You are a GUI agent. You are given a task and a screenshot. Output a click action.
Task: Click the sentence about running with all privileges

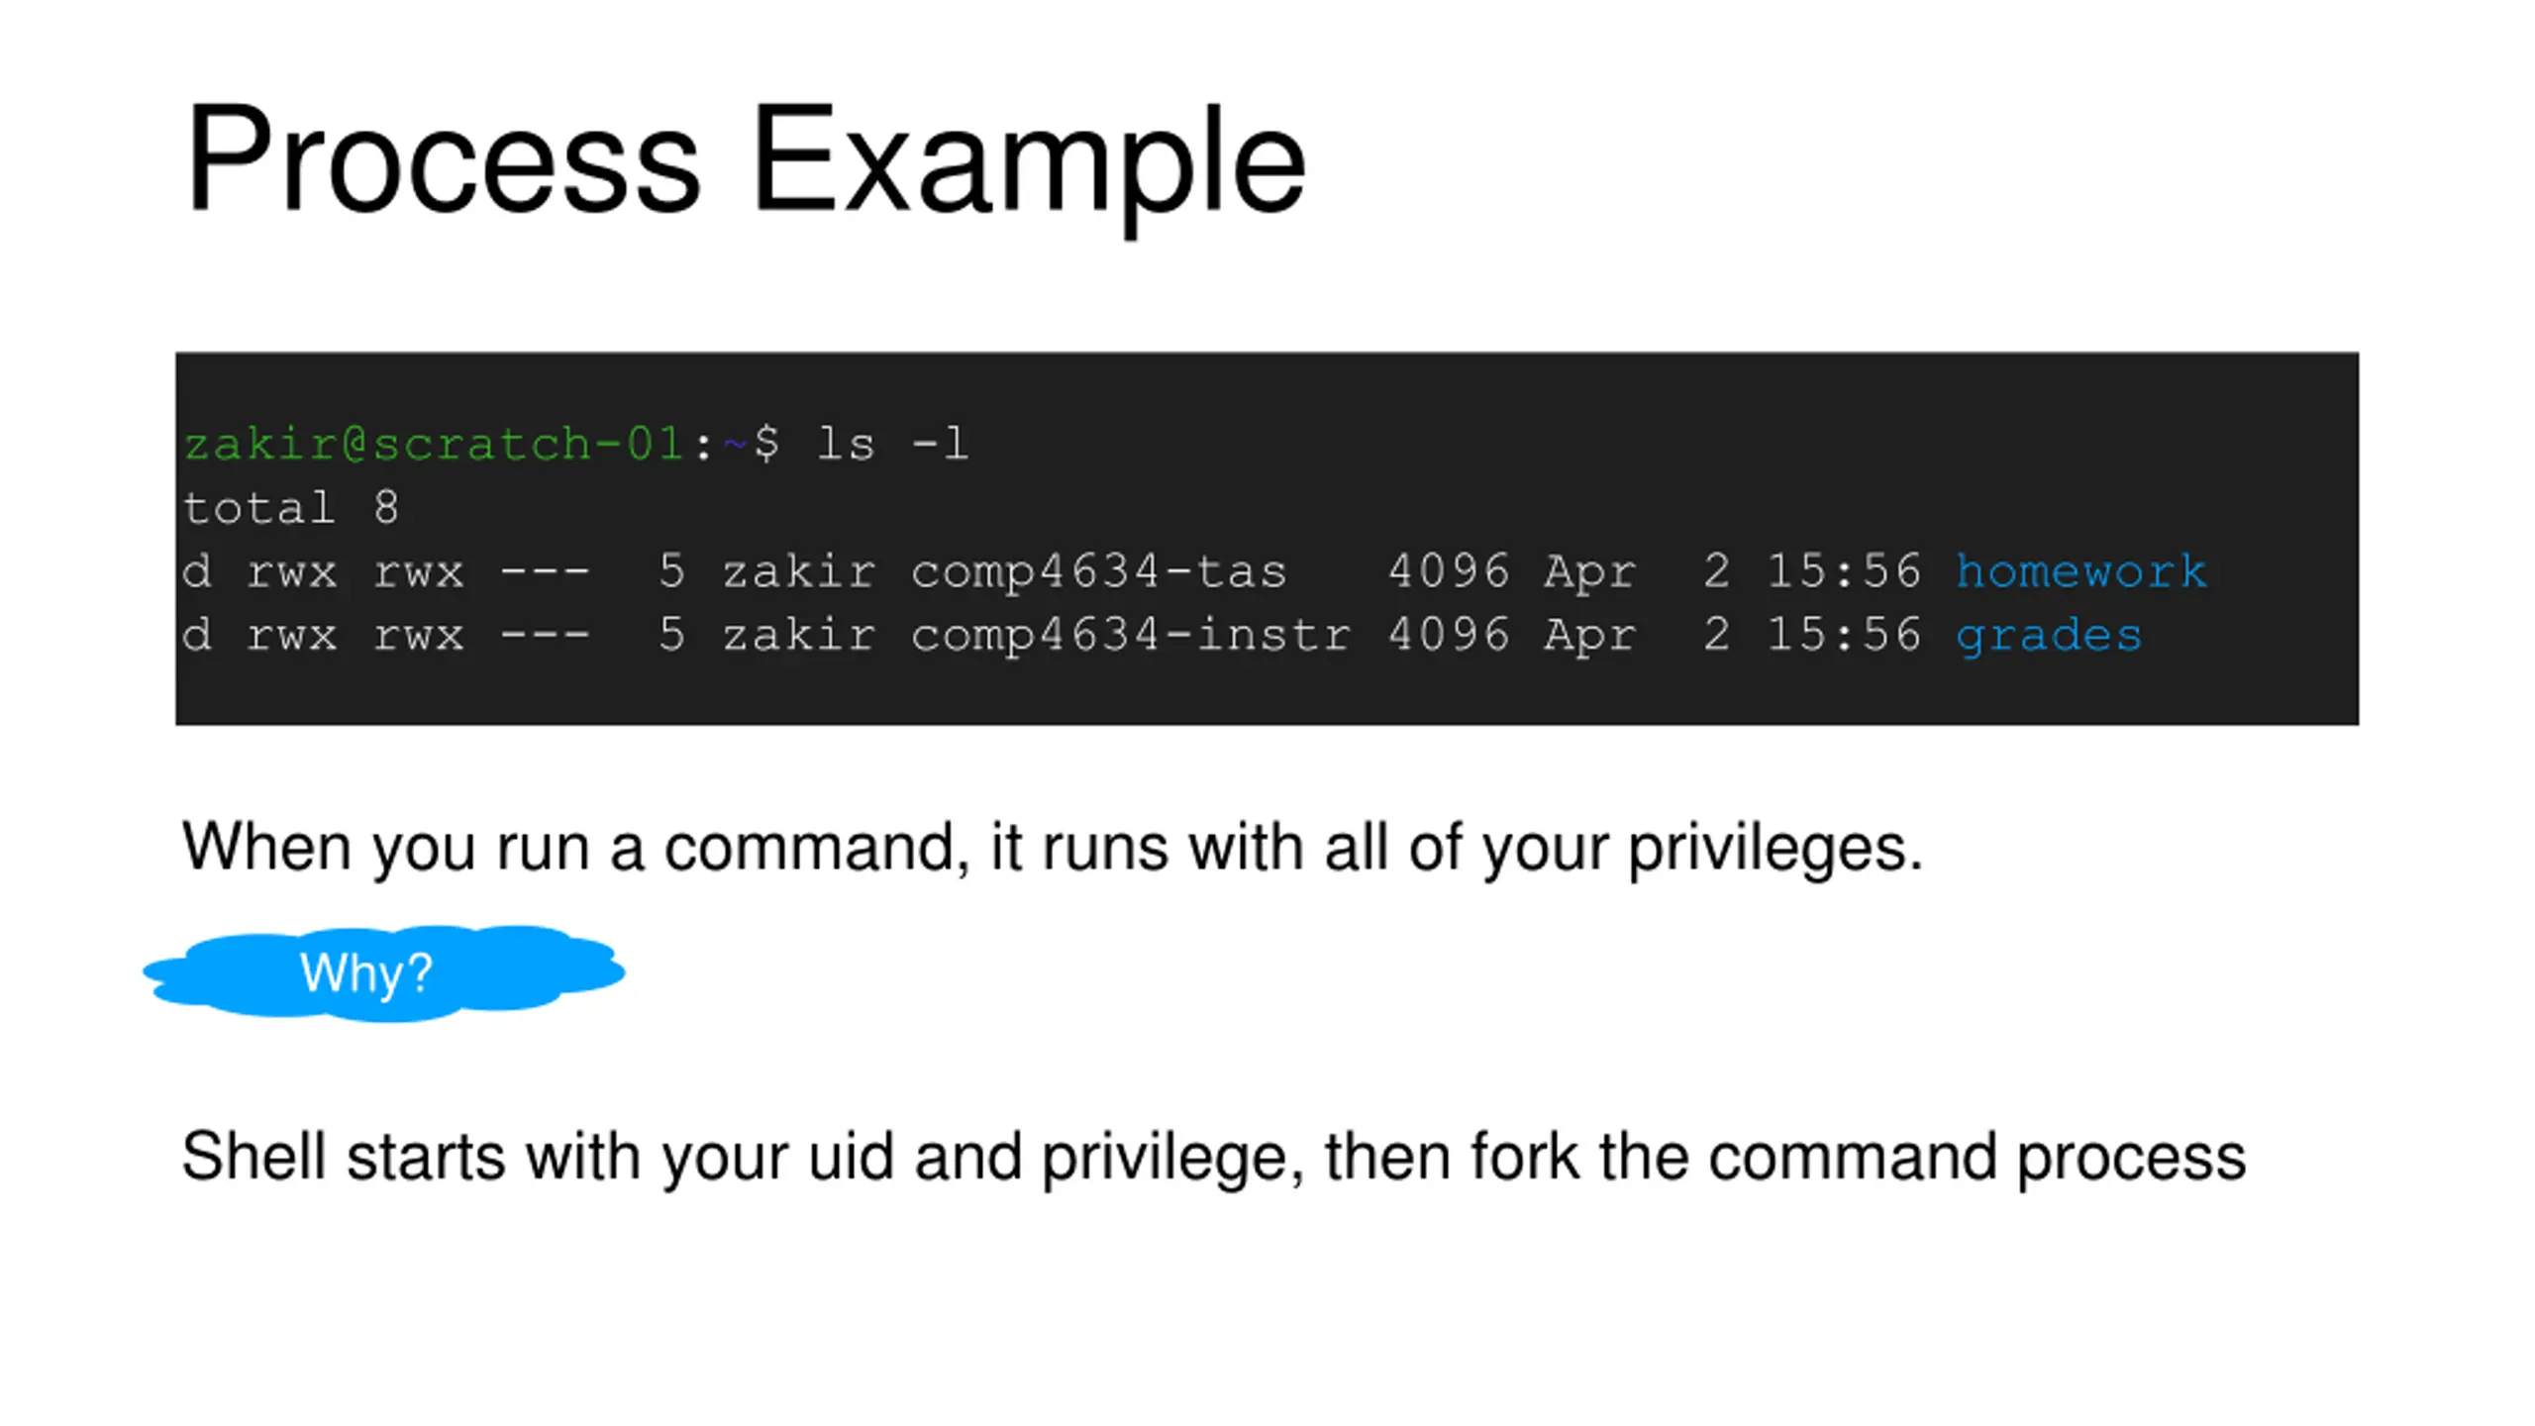pos(1053,848)
